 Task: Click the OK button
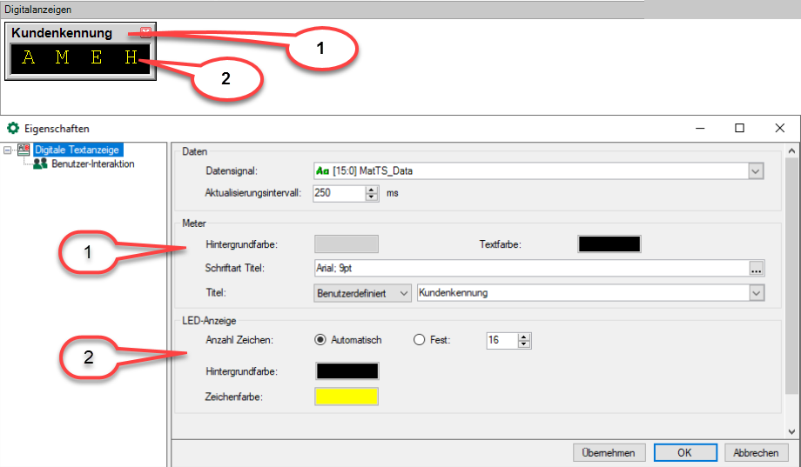point(685,453)
